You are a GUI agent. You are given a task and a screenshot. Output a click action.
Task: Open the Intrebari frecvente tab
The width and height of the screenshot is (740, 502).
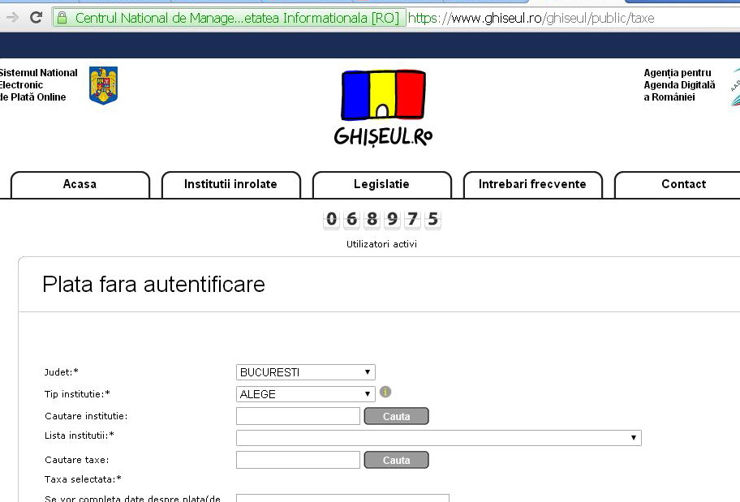532,185
